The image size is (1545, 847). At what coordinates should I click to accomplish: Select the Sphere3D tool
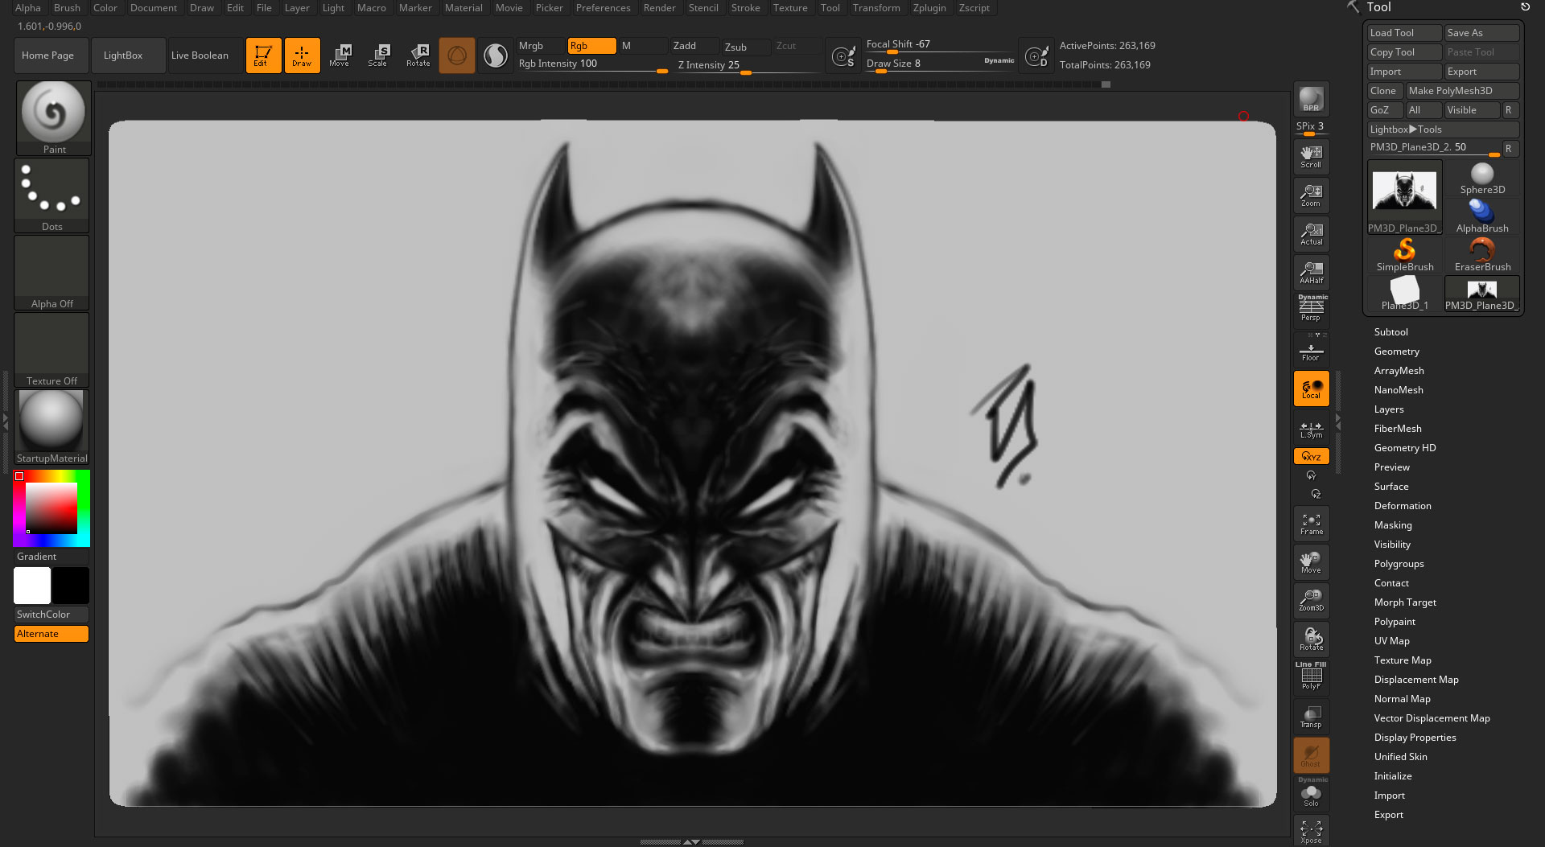point(1481,179)
